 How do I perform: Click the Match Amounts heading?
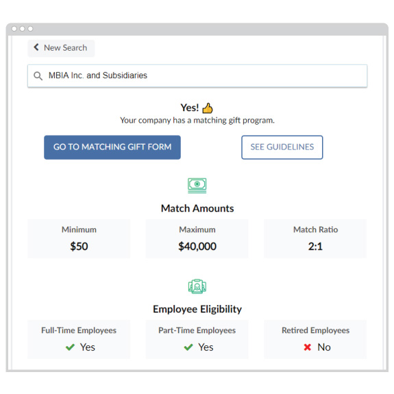pyautogui.click(x=197, y=208)
